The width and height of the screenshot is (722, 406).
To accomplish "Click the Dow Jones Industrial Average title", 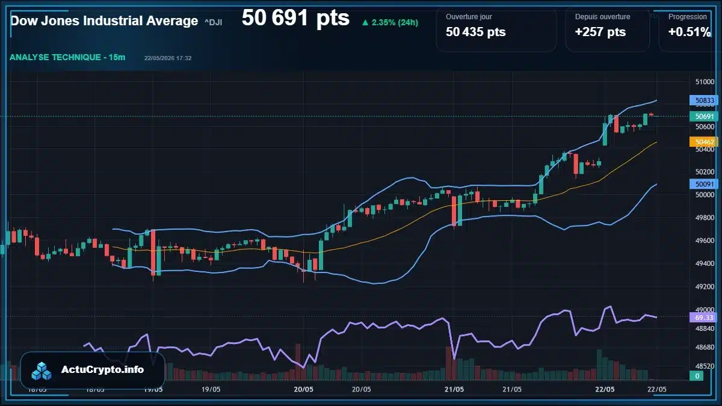I will point(104,21).
